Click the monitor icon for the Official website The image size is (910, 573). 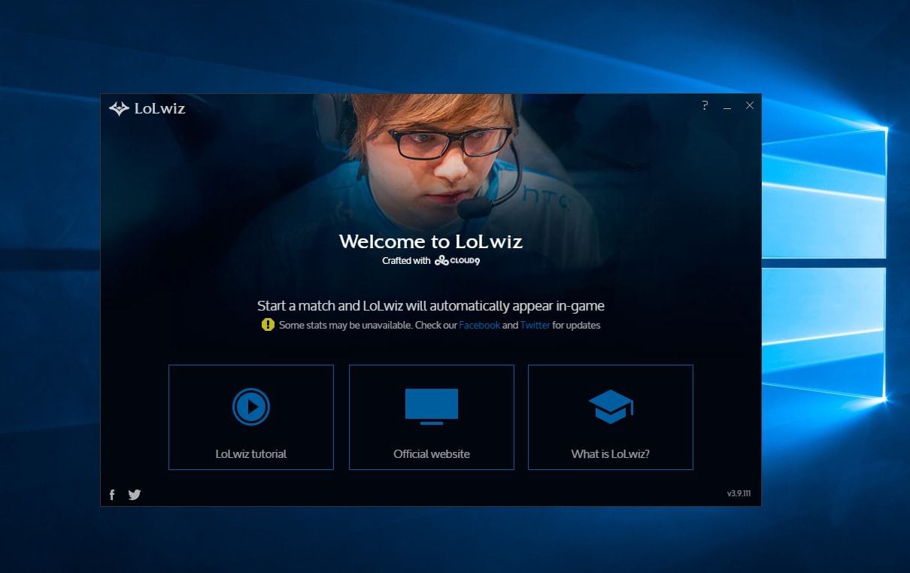click(x=432, y=407)
